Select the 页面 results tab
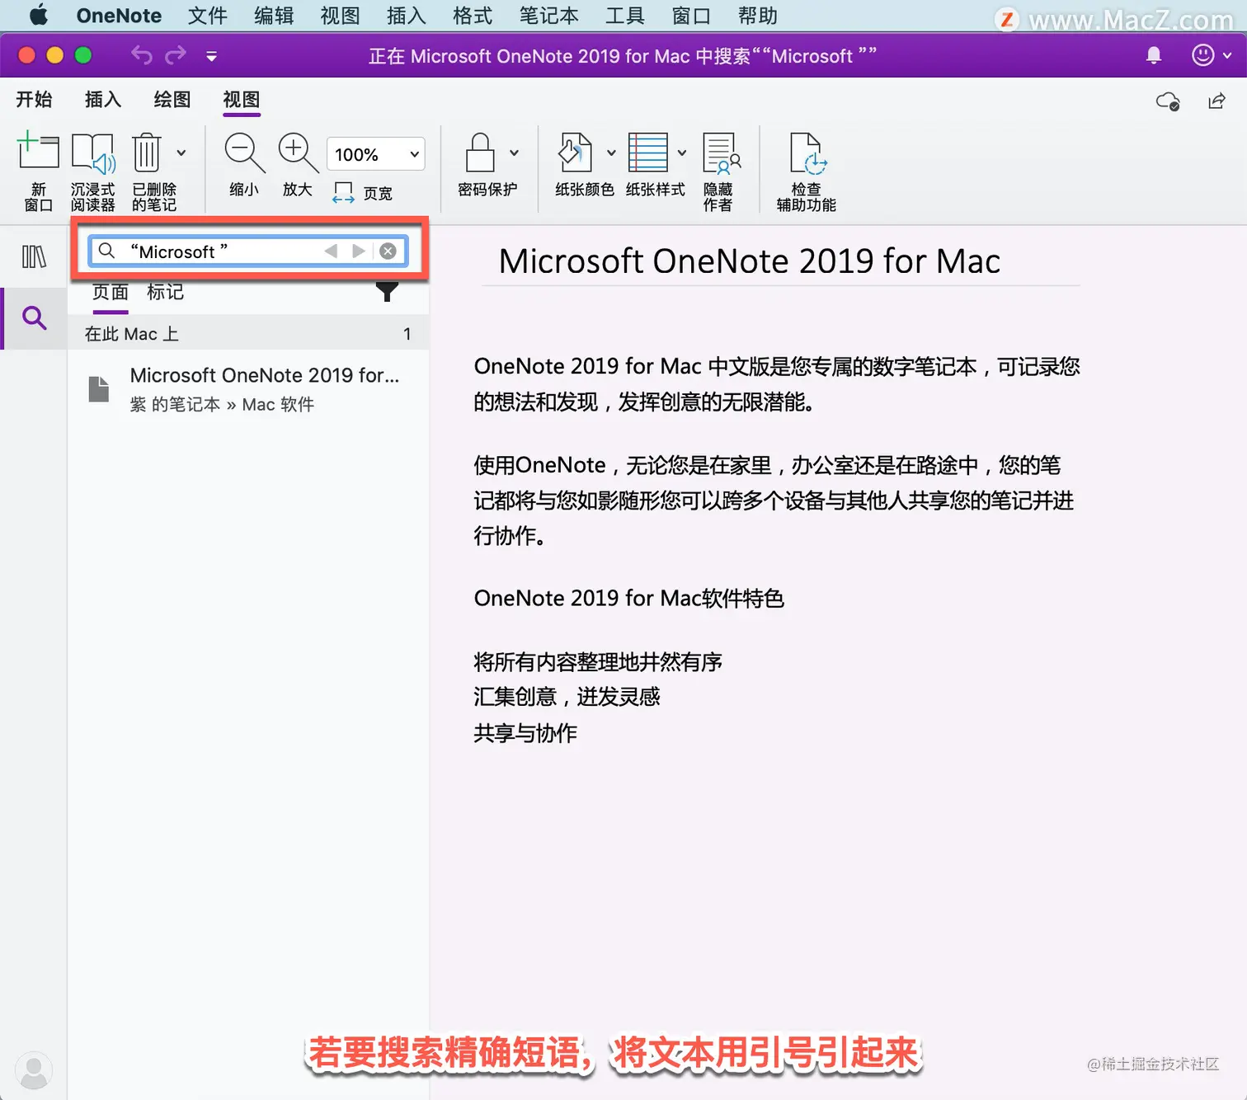Viewport: 1247px width, 1100px height. 111,292
